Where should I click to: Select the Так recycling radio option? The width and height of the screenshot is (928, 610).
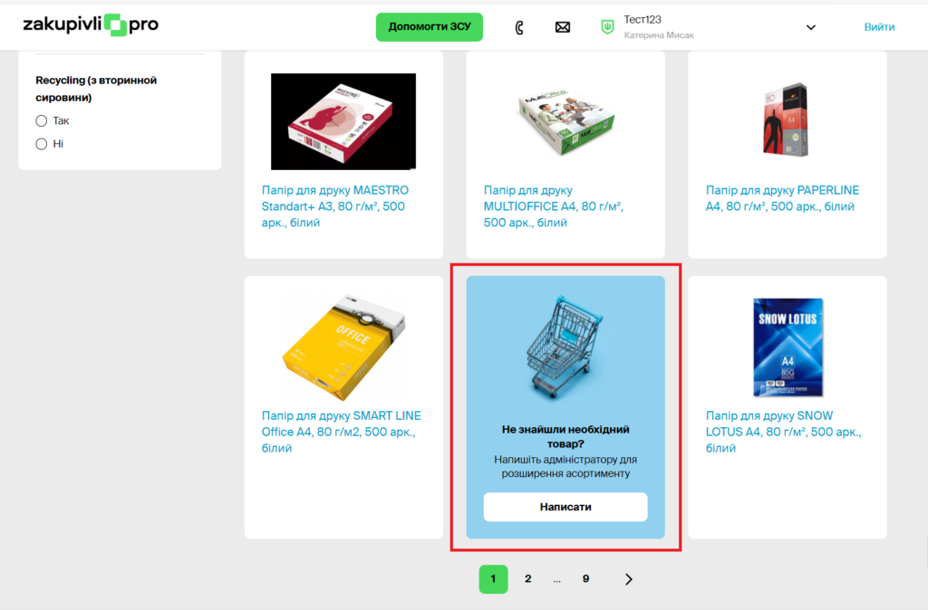[x=42, y=120]
